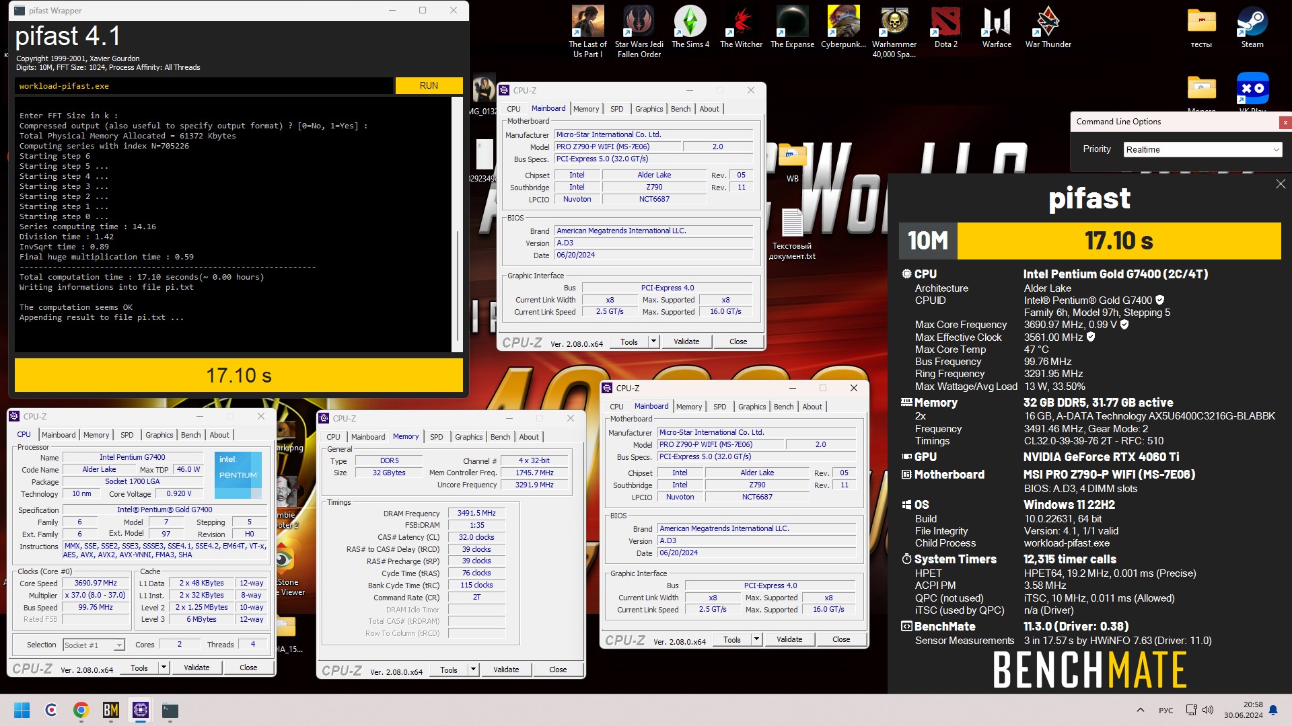The width and height of the screenshot is (1292, 726).
Task: Open Tools dropdown arrow in Memory CPU-Z window
Action: point(472,670)
